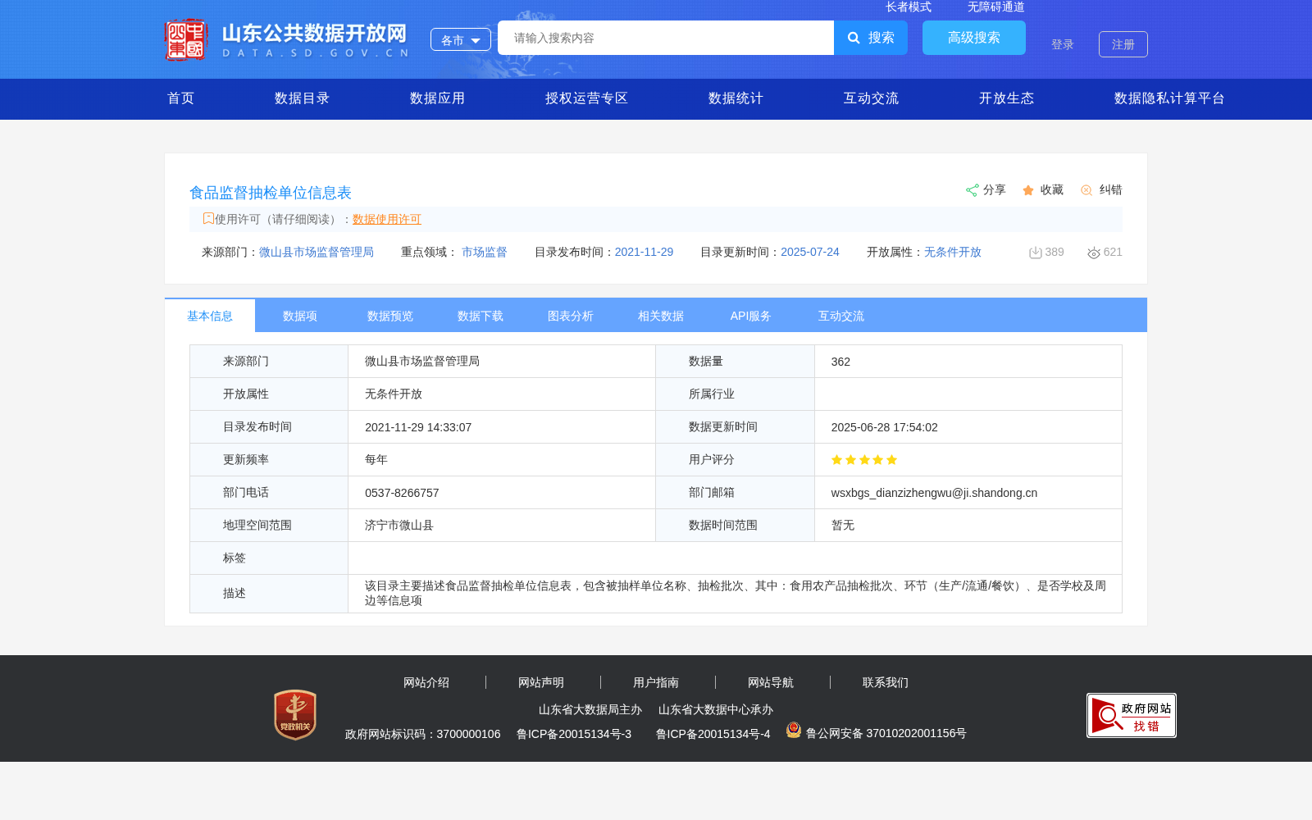Click the view count eye icon

click(x=1094, y=253)
